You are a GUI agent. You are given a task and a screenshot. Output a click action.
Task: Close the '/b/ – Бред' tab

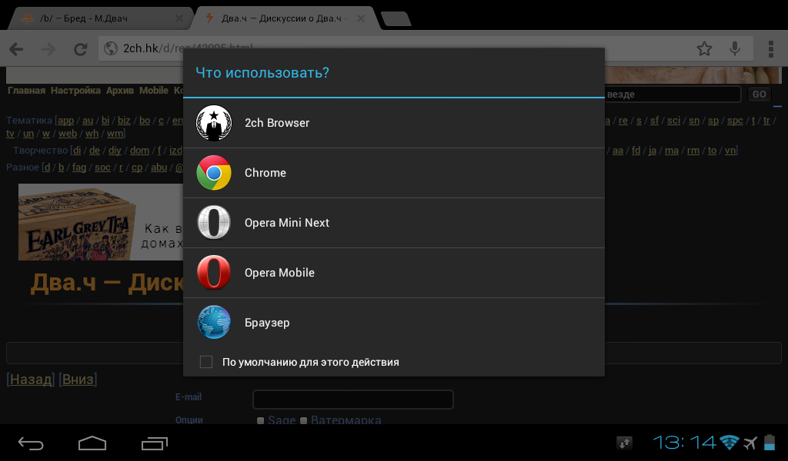pyautogui.click(x=179, y=18)
